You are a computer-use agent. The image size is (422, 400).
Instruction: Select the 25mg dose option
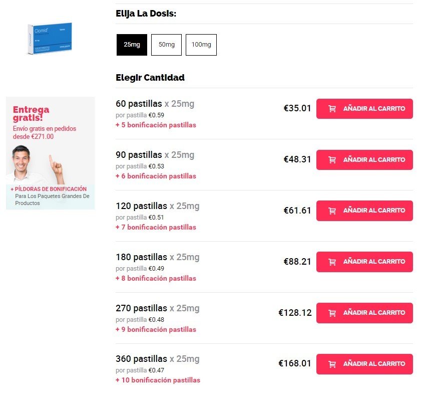[x=132, y=45]
